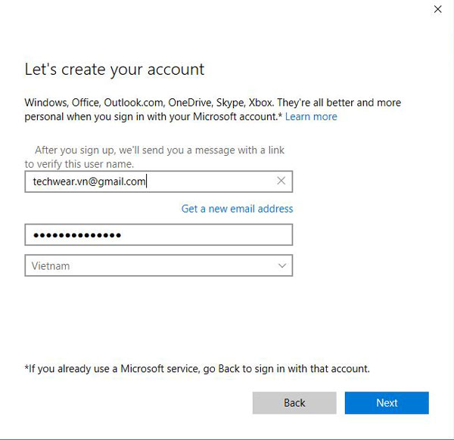Go Back to previous step
The image size is (454, 440).
point(294,403)
